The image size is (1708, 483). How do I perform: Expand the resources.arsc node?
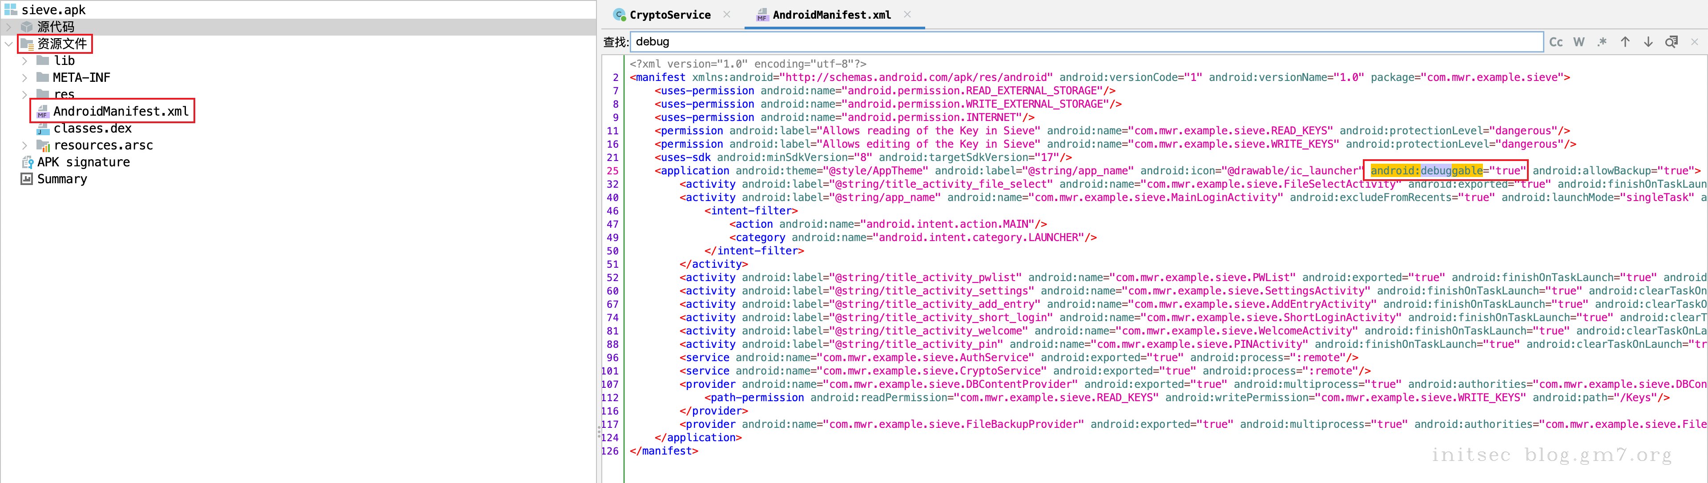click(25, 145)
